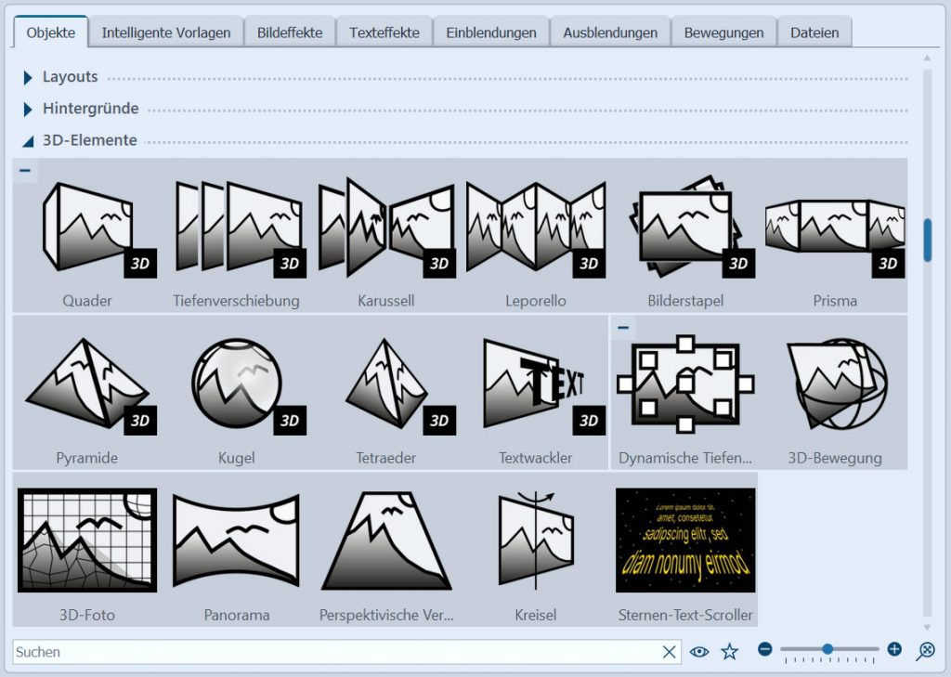951x677 pixels.
Task: Select the Kreisel spinning object icon
Action: [535, 540]
